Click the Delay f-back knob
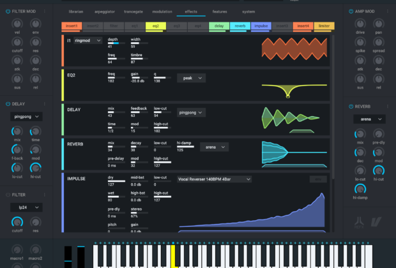The image size is (396, 268). [x=17, y=150]
